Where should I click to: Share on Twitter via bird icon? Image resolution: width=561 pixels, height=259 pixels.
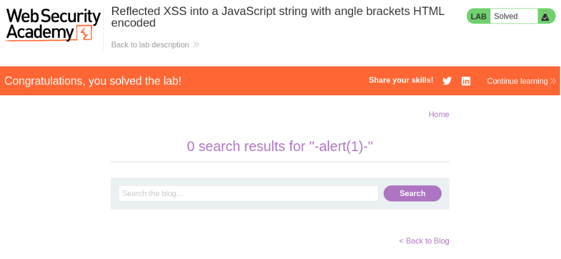click(x=447, y=81)
